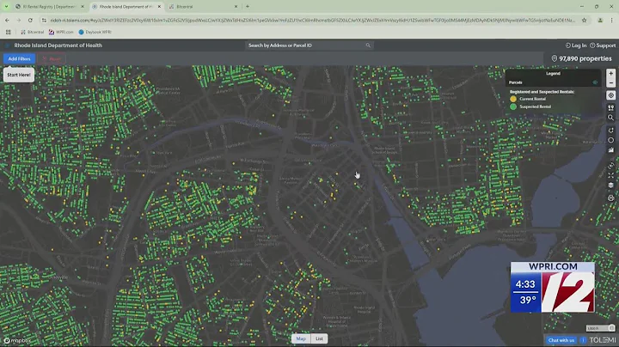Zoom out of the map

click(610, 82)
